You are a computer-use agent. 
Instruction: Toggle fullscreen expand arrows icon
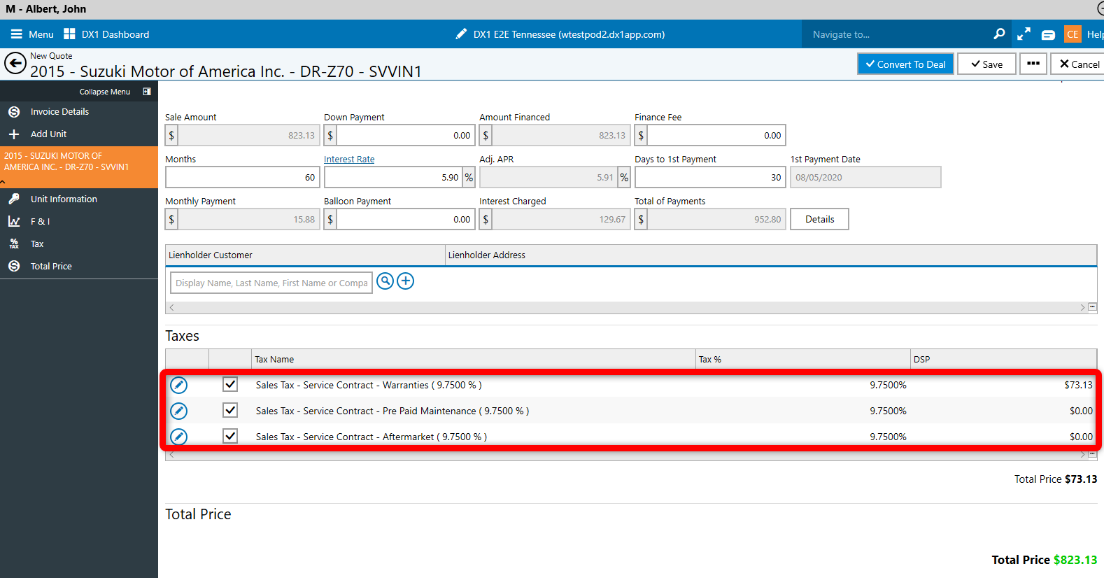click(x=1024, y=34)
